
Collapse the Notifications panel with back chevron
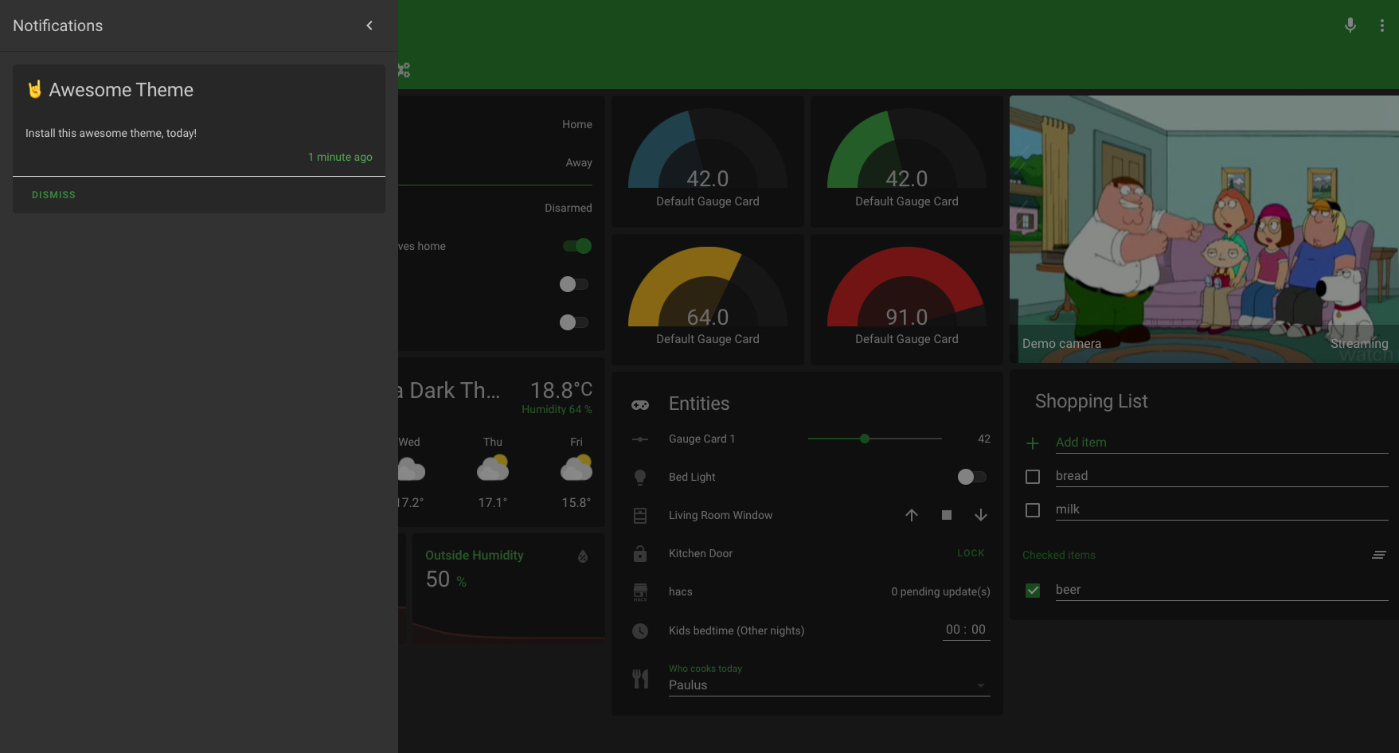click(x=369, y=25)
